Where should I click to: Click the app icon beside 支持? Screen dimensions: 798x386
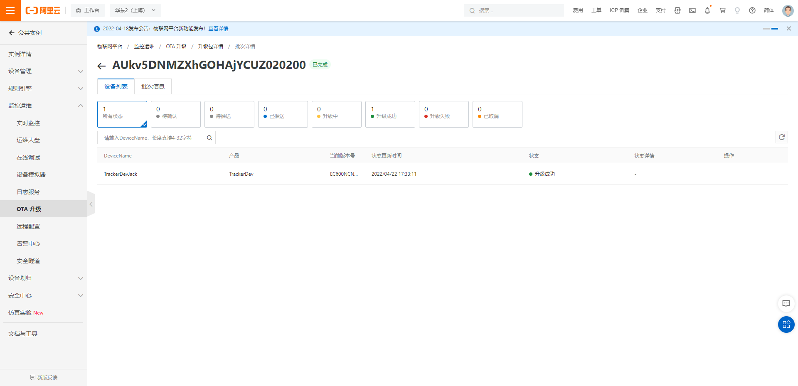point(677,10)
